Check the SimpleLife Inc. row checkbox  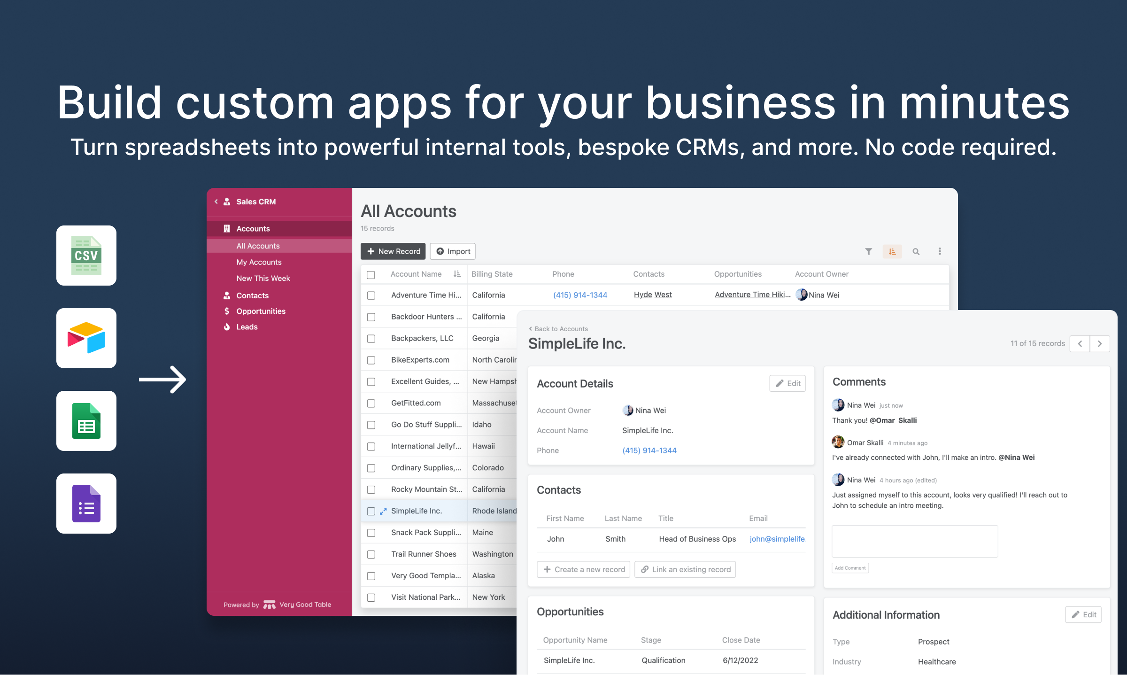pyautogui.click(x=371, y=511)
